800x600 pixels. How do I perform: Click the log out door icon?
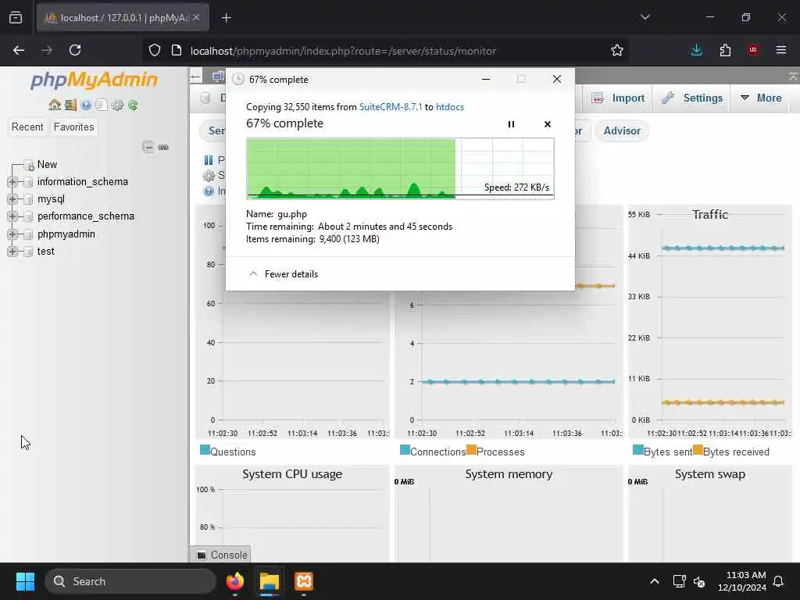pos(70,105)
